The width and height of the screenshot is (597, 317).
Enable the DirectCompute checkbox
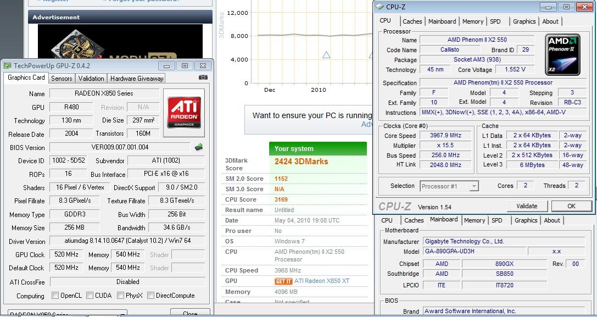151,295
